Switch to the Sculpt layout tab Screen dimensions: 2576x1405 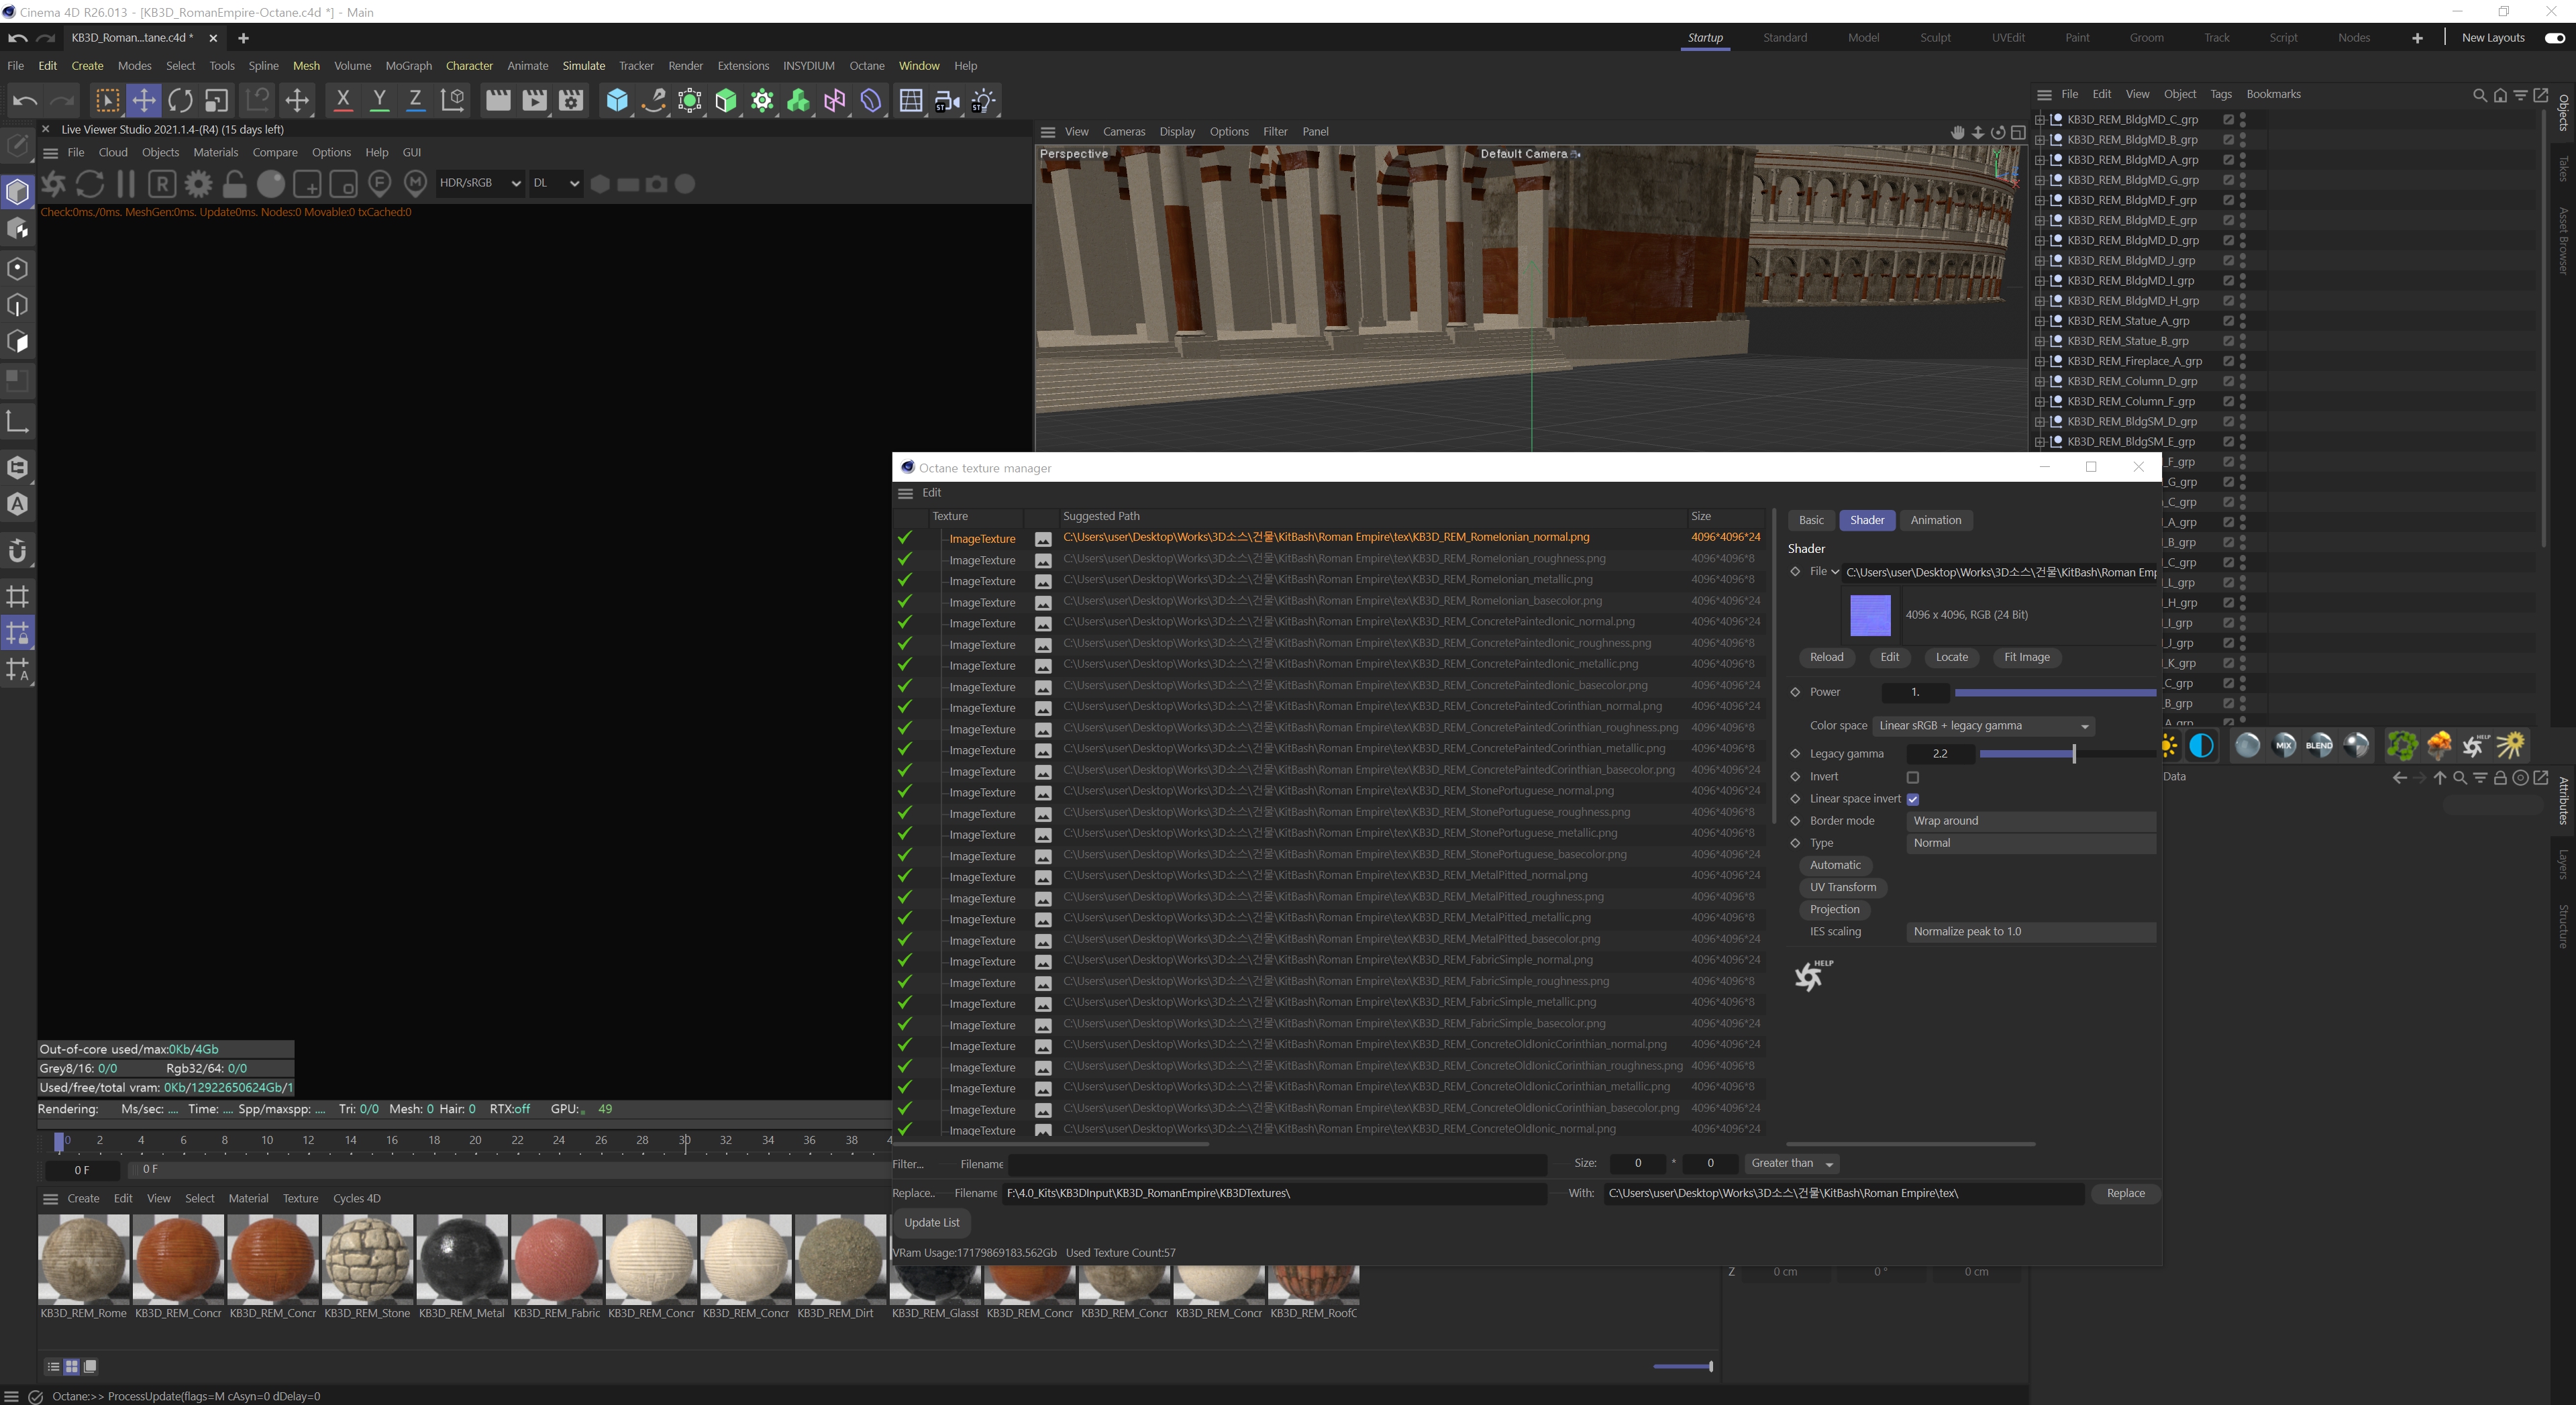[x=1935, y=38]
